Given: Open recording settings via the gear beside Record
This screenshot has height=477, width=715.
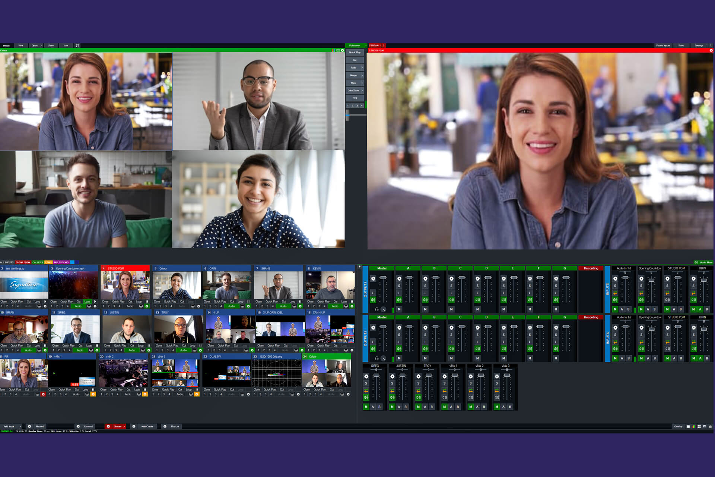Looking at the screenshot, I should point(29,426).
